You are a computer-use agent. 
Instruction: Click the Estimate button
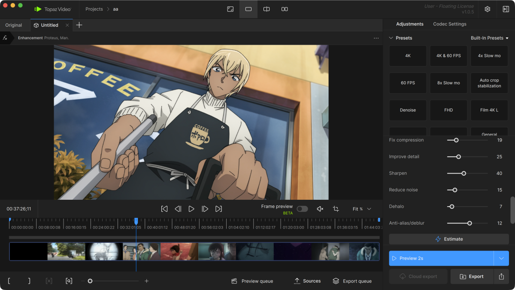449,239
